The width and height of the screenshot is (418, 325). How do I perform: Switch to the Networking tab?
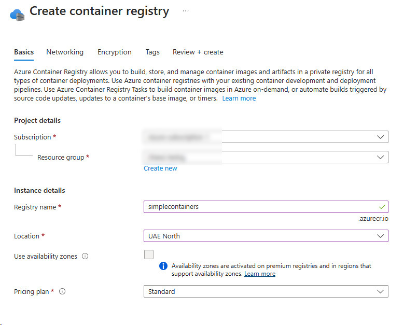[x=65, y=52]
